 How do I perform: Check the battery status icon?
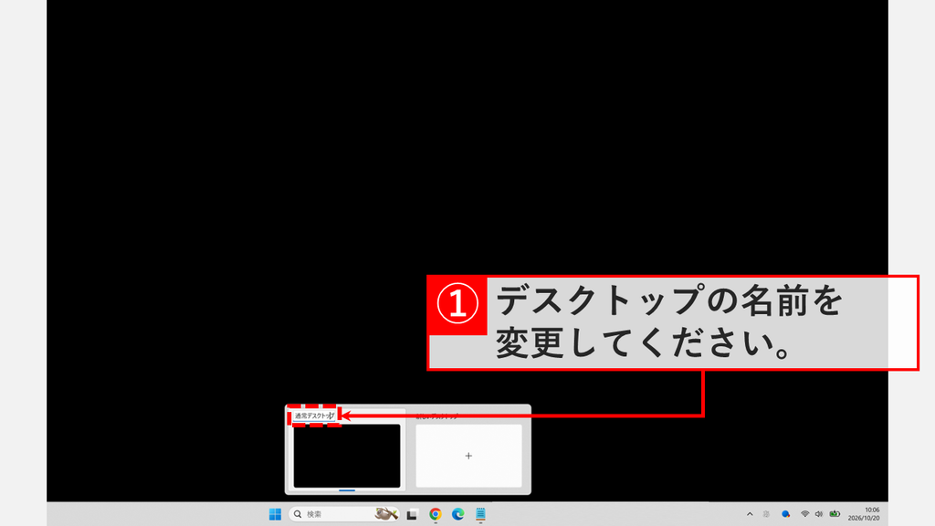835,514
